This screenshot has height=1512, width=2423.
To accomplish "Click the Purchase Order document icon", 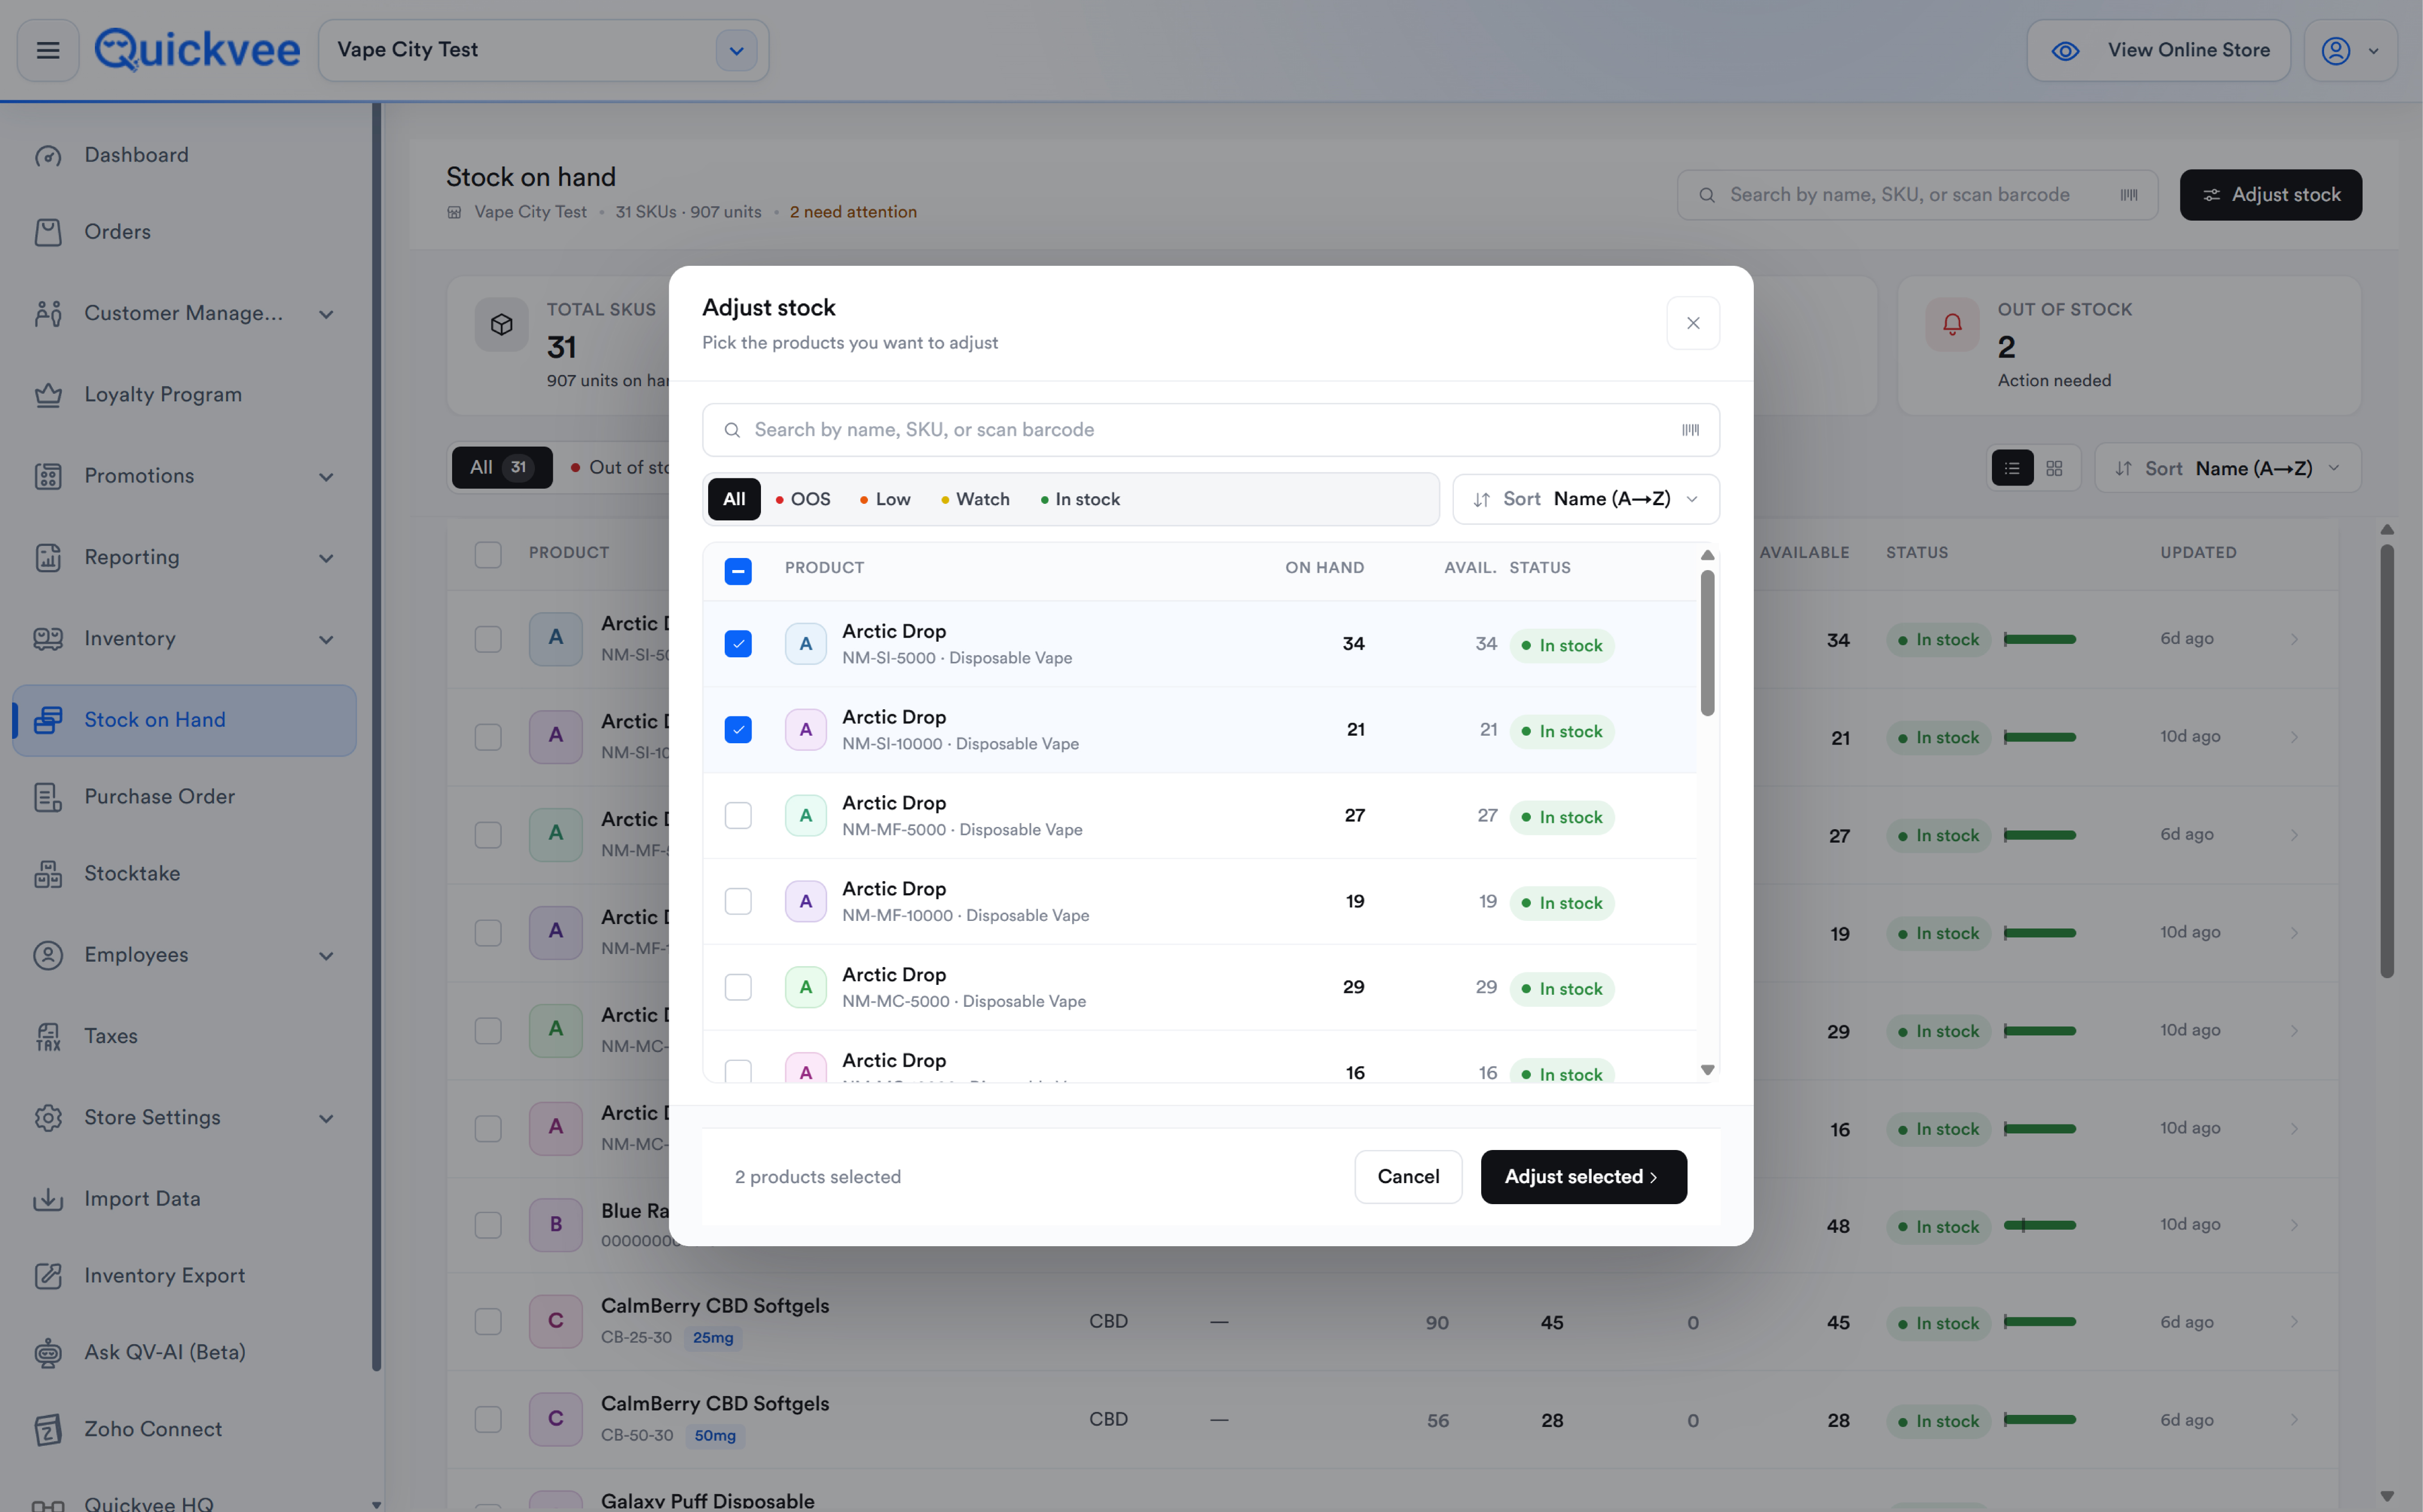I will pos(48,797).
